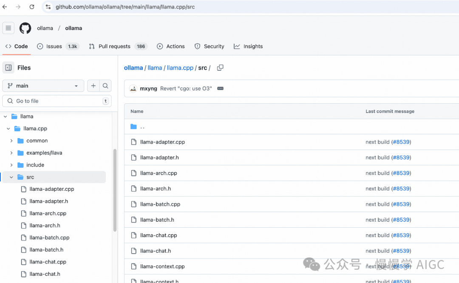Open the Actions tab
The height and width of the screenshot is (283, 459).
(171, 46)
